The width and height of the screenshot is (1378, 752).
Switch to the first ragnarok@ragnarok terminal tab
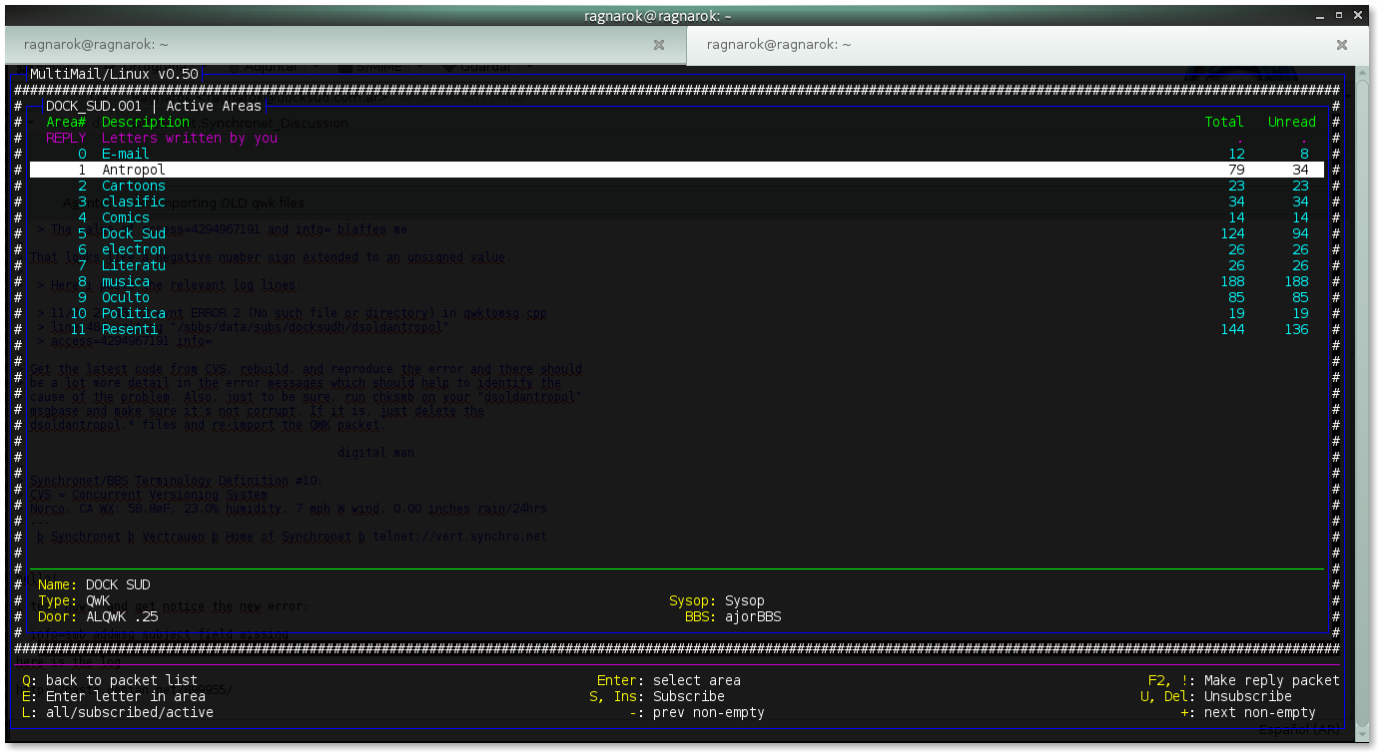click(344, 45)
